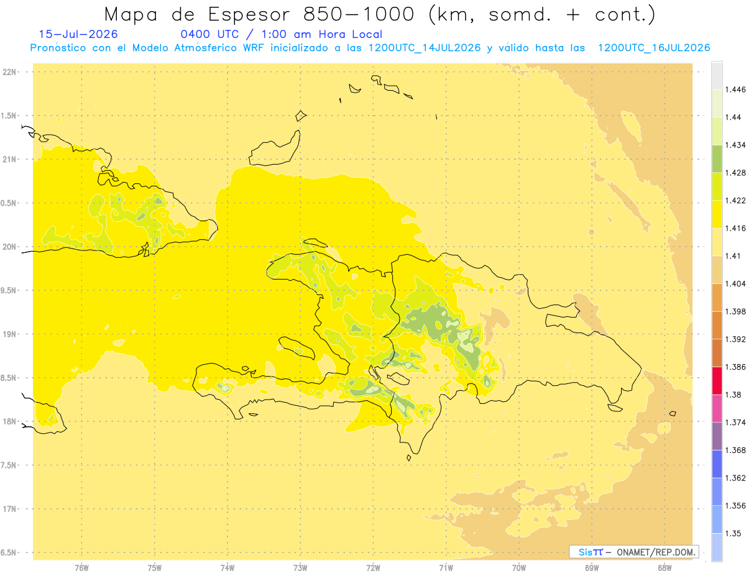Click the colorbar value '1.422'
This screenshot has height=576, width=746.
(735, 200)
